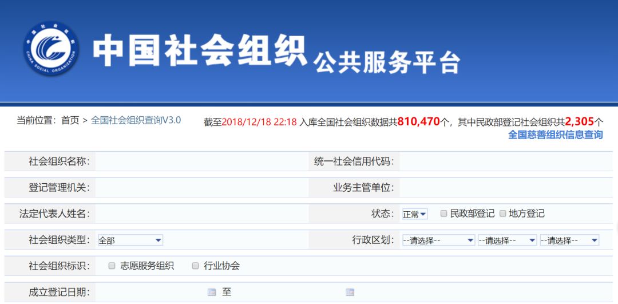618x304 pixels.
Task: Check the 地方登记 checkbox
Action: tap(503, 214)
